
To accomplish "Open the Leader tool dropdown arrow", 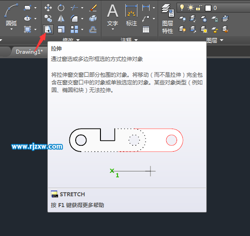I will (x=154, y=19).
